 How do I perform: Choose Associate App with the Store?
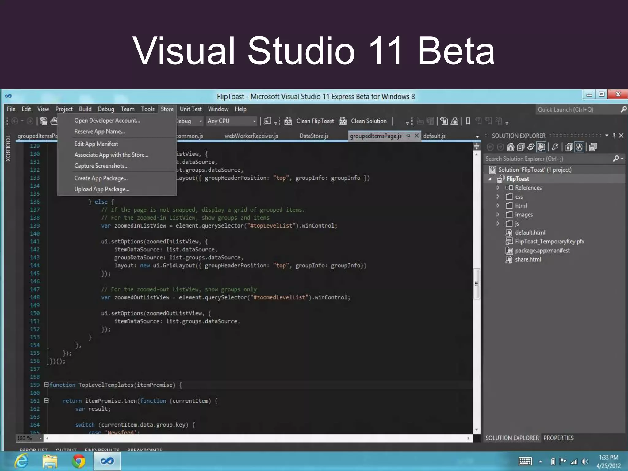pyautogui.click(x=111, y=155)
